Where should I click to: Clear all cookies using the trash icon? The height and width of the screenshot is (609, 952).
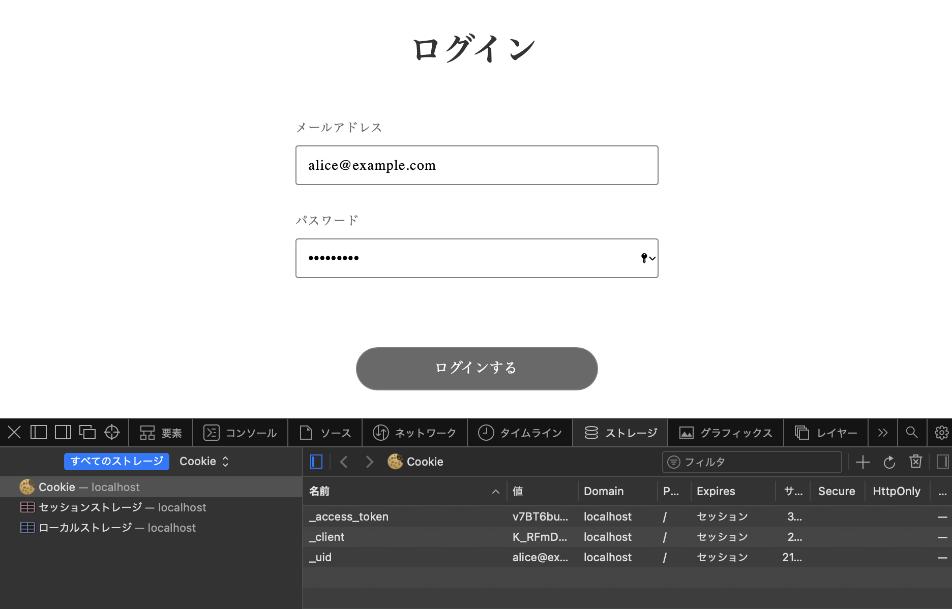point(915,462)
